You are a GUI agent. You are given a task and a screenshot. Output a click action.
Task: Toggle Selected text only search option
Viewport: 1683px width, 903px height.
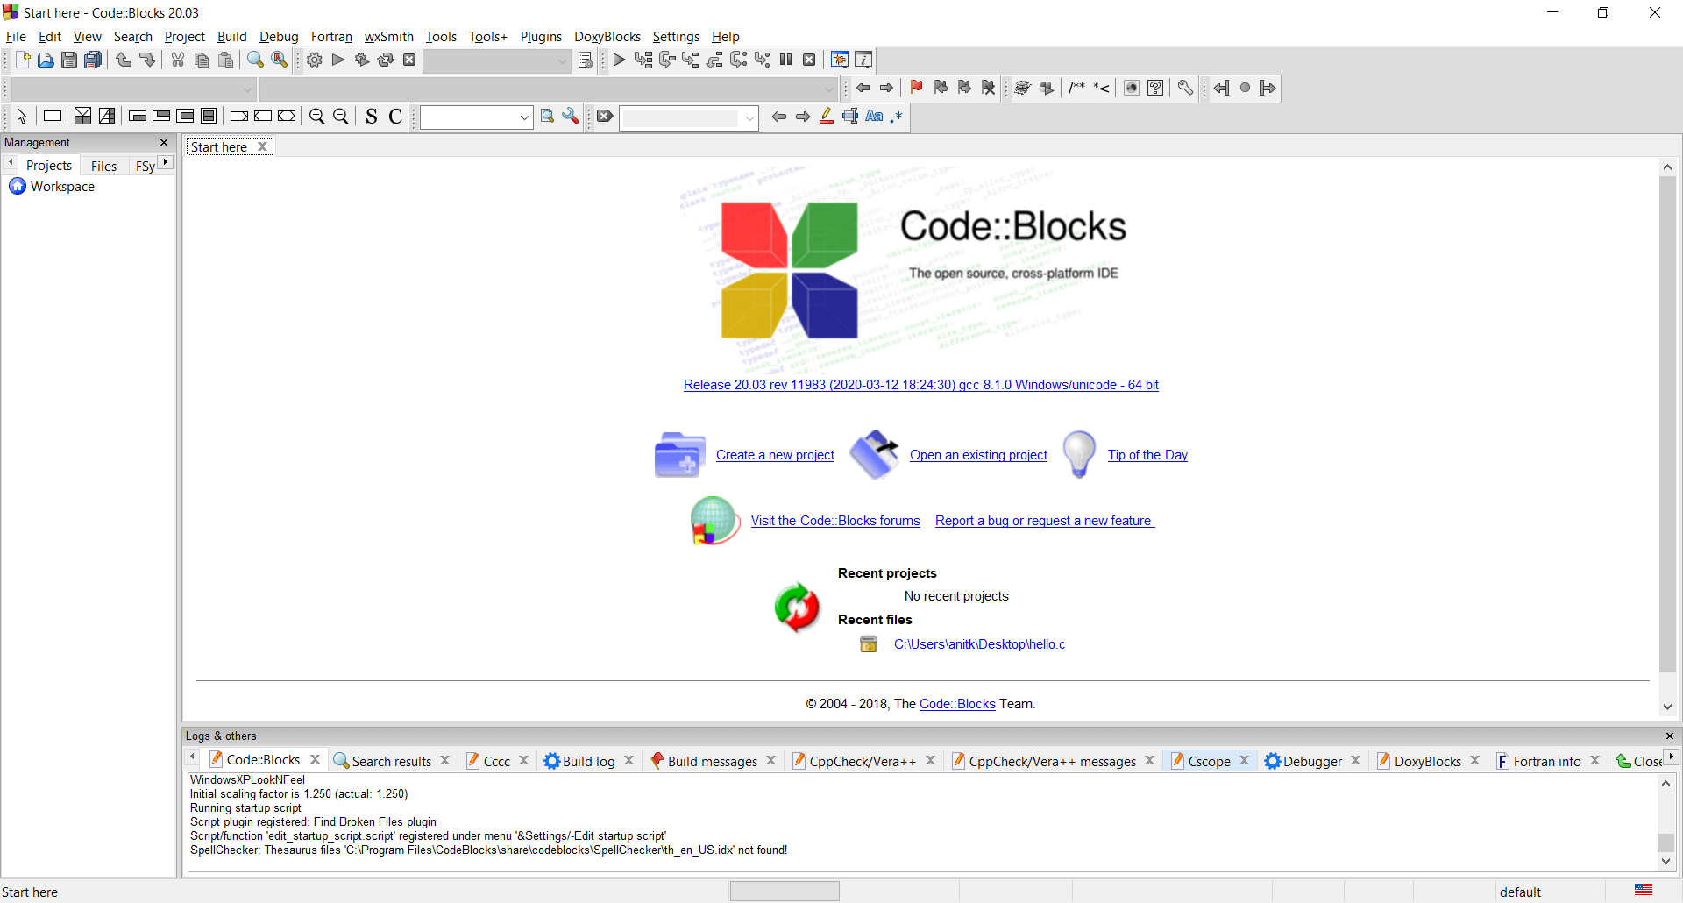click(850, 116)
